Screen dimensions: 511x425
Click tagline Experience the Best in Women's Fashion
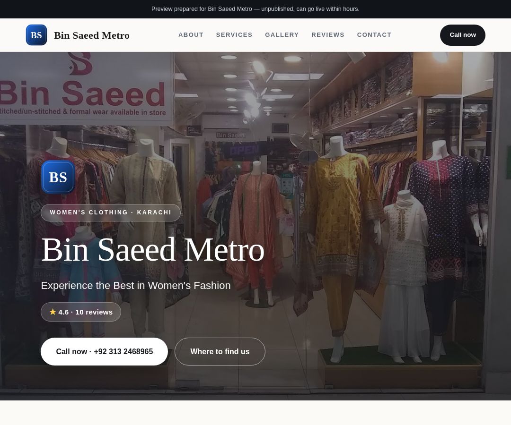coord(136,286)
